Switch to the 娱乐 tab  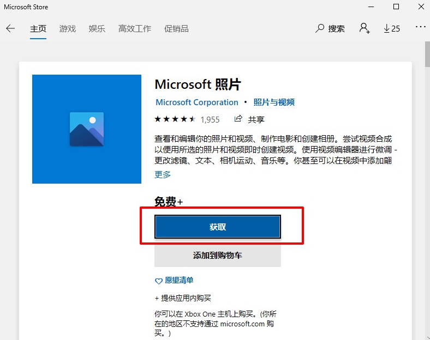click(x=97, y=29)
